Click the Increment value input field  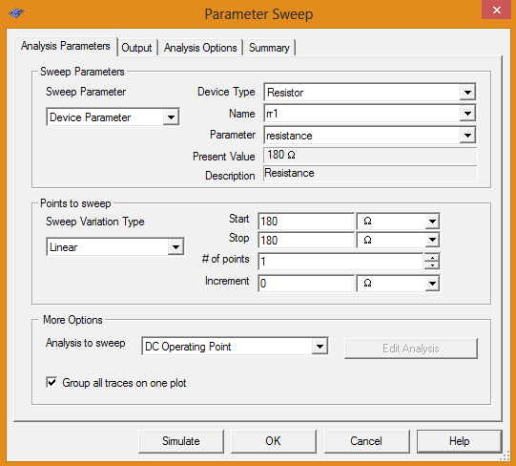tap(306, 283)
